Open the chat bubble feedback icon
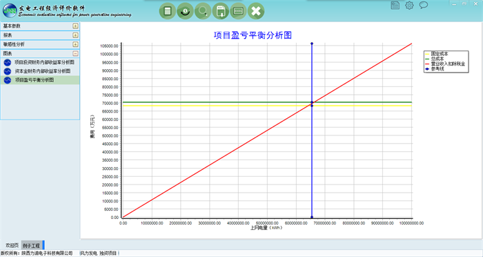483x257 pixels. [x=424, y=5]
